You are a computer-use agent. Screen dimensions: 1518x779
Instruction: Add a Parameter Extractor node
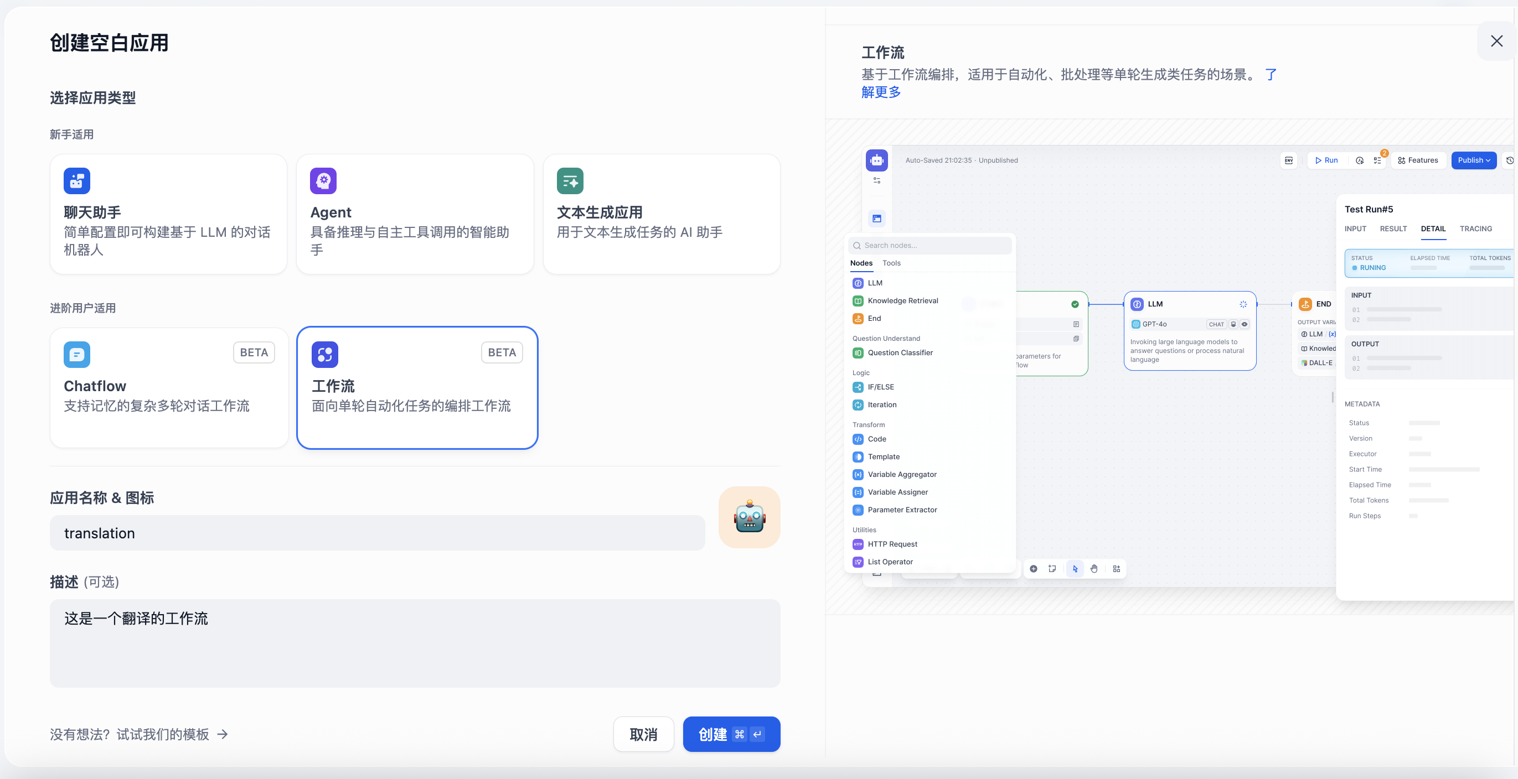(x=902, y=510)
